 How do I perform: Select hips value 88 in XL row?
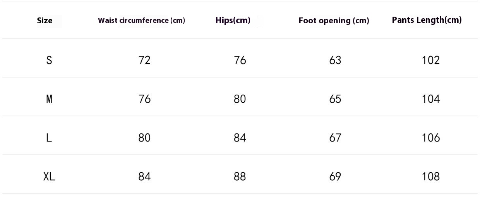point(240,176)
